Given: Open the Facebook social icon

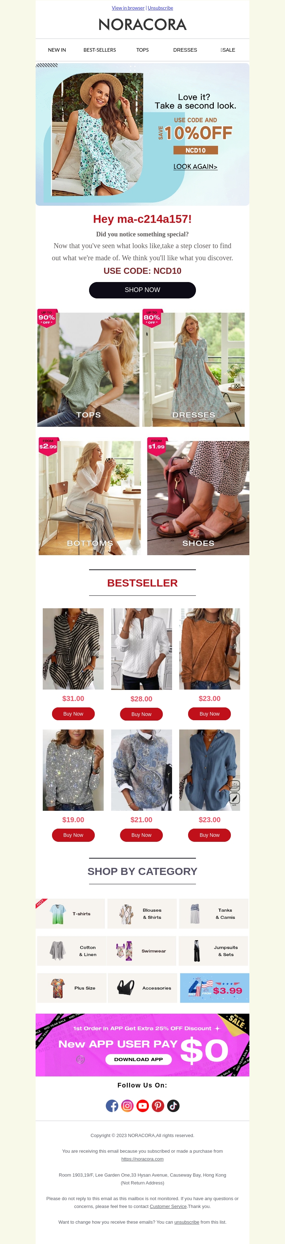Looking at the screenshot, I should pyautogui.click(x=112, y=1105).
